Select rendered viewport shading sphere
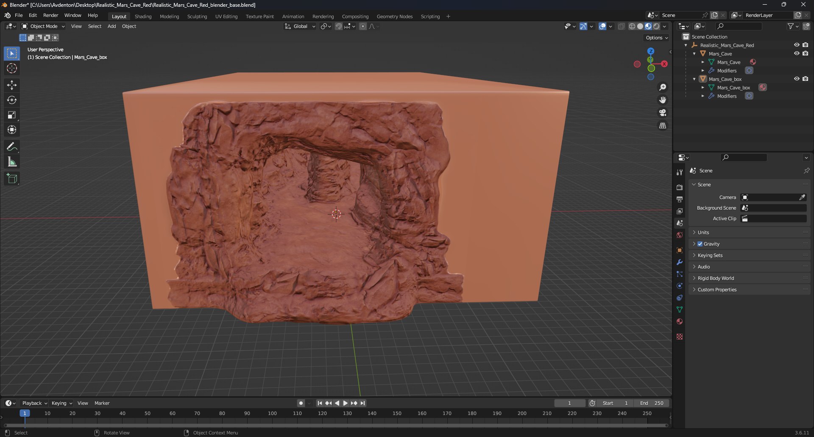The width and height of the screenshot is (814, 437). 656,26
